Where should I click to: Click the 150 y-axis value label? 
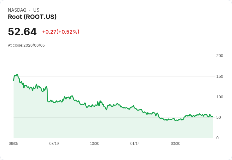tap(220, 77)
